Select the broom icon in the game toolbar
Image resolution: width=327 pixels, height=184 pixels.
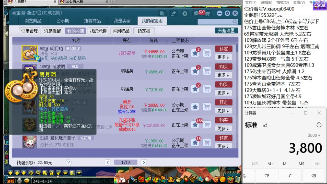(58, 173)
